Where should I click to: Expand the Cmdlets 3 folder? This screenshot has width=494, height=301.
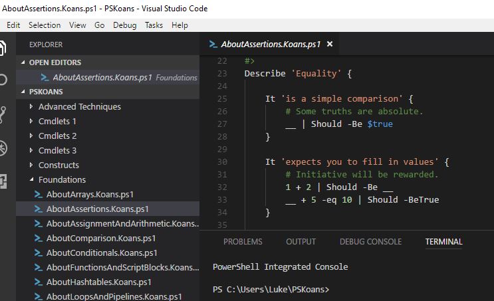31,150
